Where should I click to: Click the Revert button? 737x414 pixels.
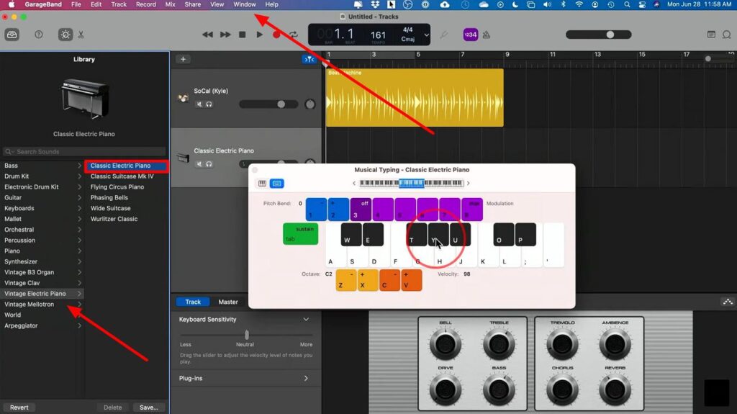click(19, 408)
